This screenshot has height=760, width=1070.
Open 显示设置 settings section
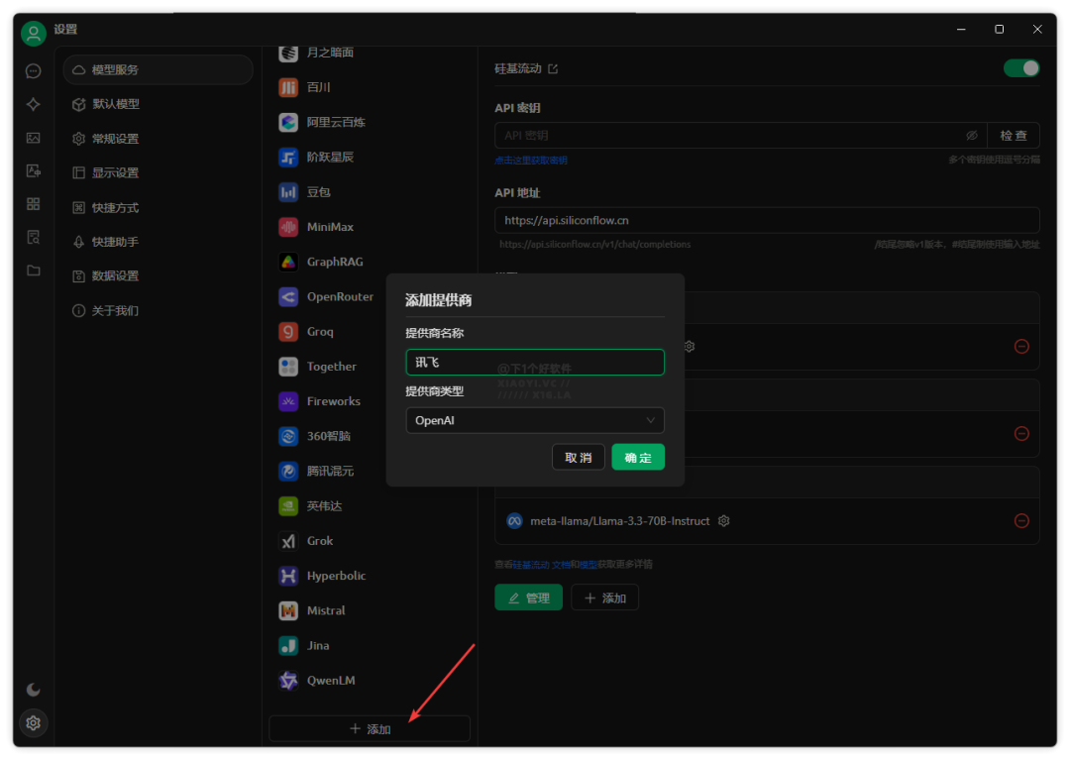[159, 172]
